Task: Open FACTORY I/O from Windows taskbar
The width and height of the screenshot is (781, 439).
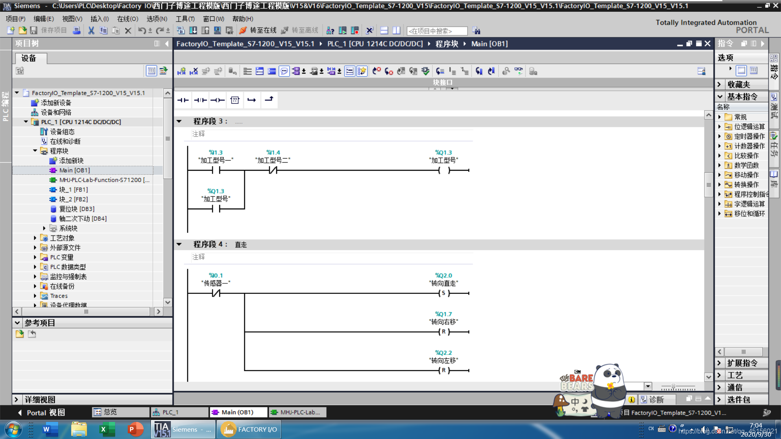Action: pos(249,430)
